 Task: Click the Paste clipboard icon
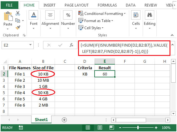tap(8, 16)
